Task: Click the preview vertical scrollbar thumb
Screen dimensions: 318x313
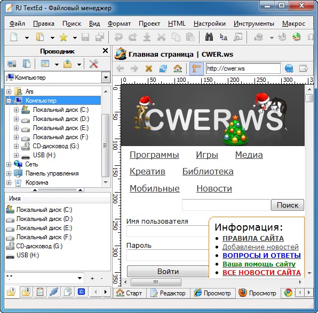Action: pyautogui.click(x=309, y=98)
